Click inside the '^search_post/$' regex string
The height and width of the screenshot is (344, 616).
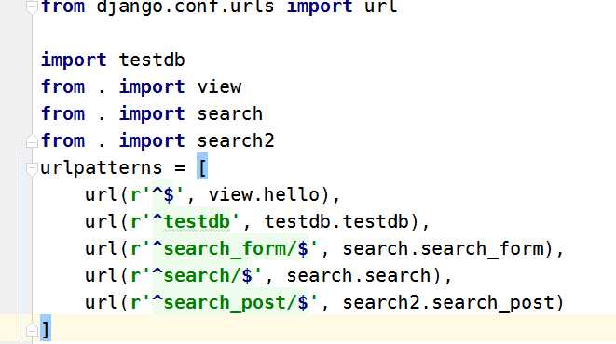[x=235, y=303]
